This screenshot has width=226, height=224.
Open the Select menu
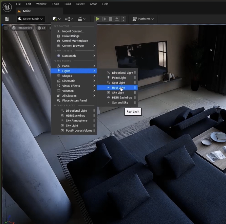(80, 4)
